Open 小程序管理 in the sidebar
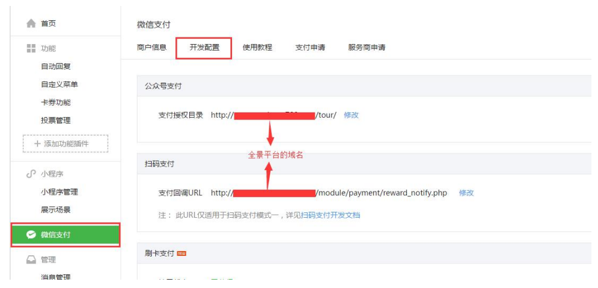Screen dimensions: 598x288 click(x=60, y=192)
